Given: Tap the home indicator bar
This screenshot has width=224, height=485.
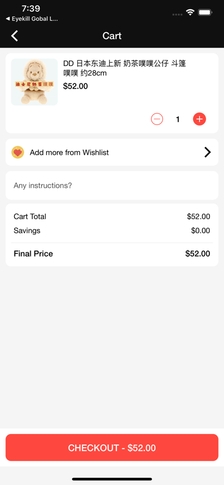Looking at the screenshot, I should point(112,479).
